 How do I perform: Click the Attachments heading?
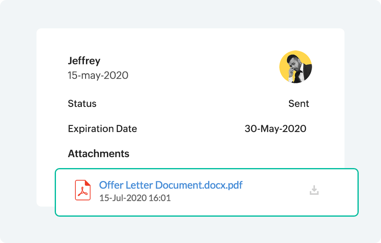click(x=98, y=154)
